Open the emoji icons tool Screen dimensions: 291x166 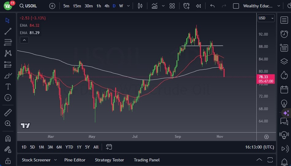coord(8,98)
